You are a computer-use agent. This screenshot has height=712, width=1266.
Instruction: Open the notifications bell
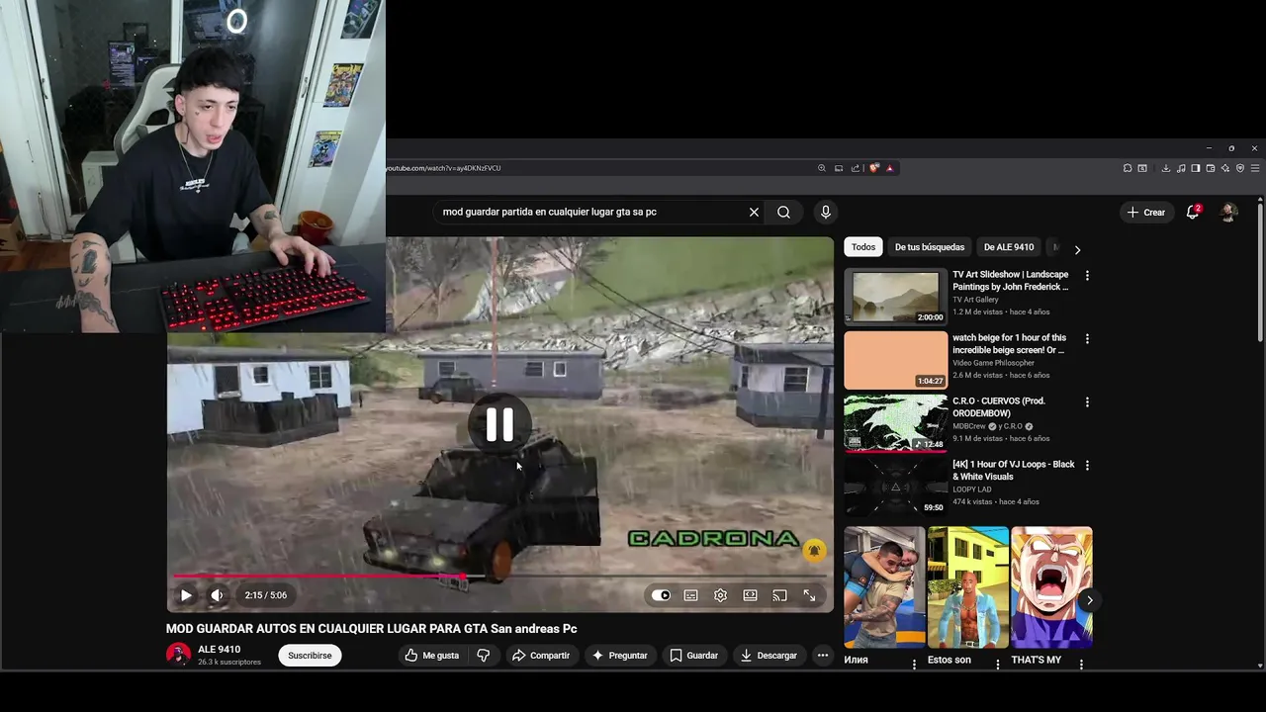(1193, 212)
